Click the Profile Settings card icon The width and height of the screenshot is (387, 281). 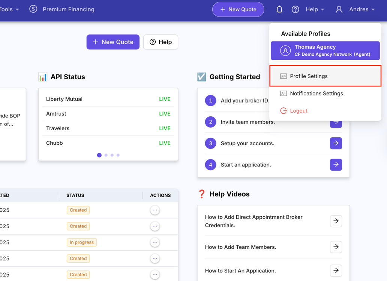point(283,76)
